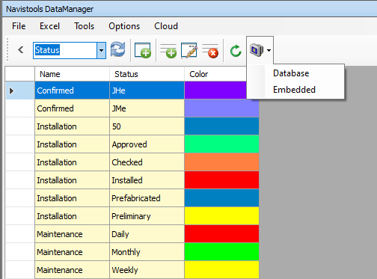Image resolution: width=377 pixels, height=279 pixels.
Task: Click the red color cell of Installed row
Action: [x=221, y=180]
